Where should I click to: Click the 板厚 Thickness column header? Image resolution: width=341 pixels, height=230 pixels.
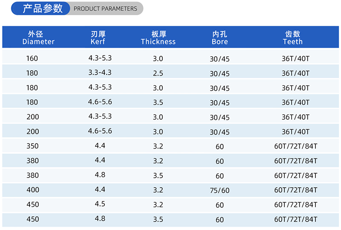(x=158, y=38)
